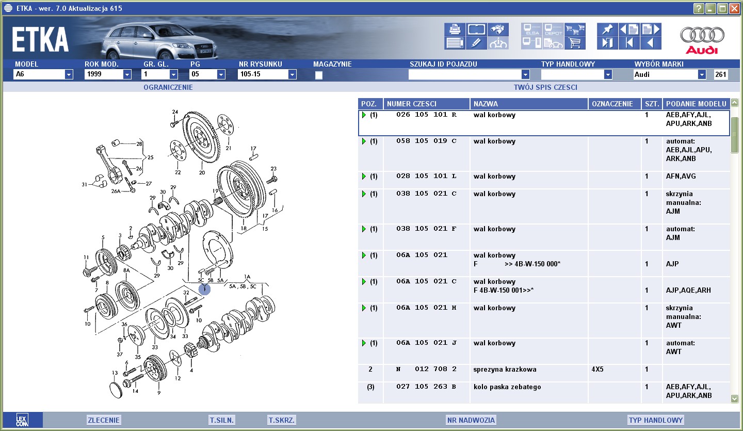Open the SZUKAJ ID POJAZDU dropdown
This screenshot has width=743, height=431.
(525, 74)
